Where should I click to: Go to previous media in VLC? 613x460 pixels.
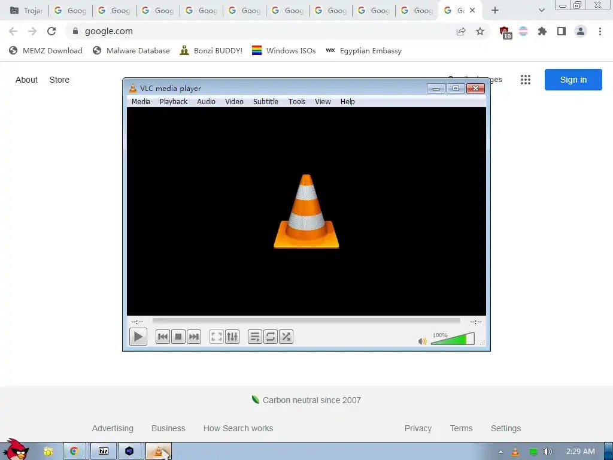click(163, 337)
